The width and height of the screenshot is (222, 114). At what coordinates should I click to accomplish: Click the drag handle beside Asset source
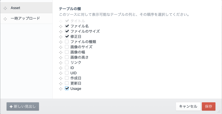(5, 8)
